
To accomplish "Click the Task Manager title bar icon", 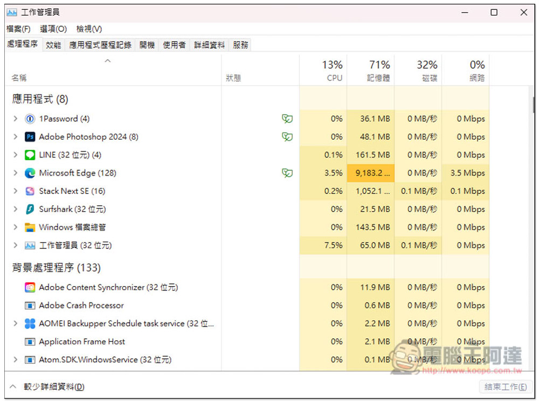I will (12, 12).
